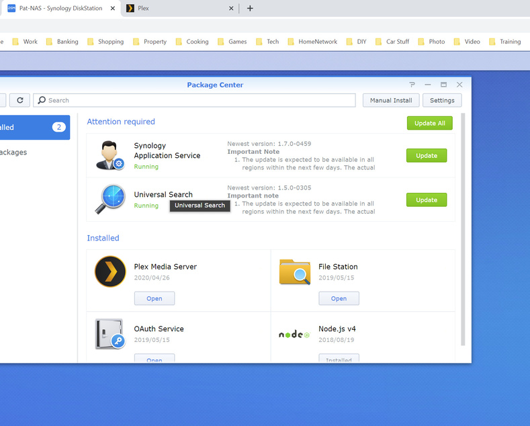
Task: Click the Universal Search package name
Action: pyautogui.click(x=163, y=194)
